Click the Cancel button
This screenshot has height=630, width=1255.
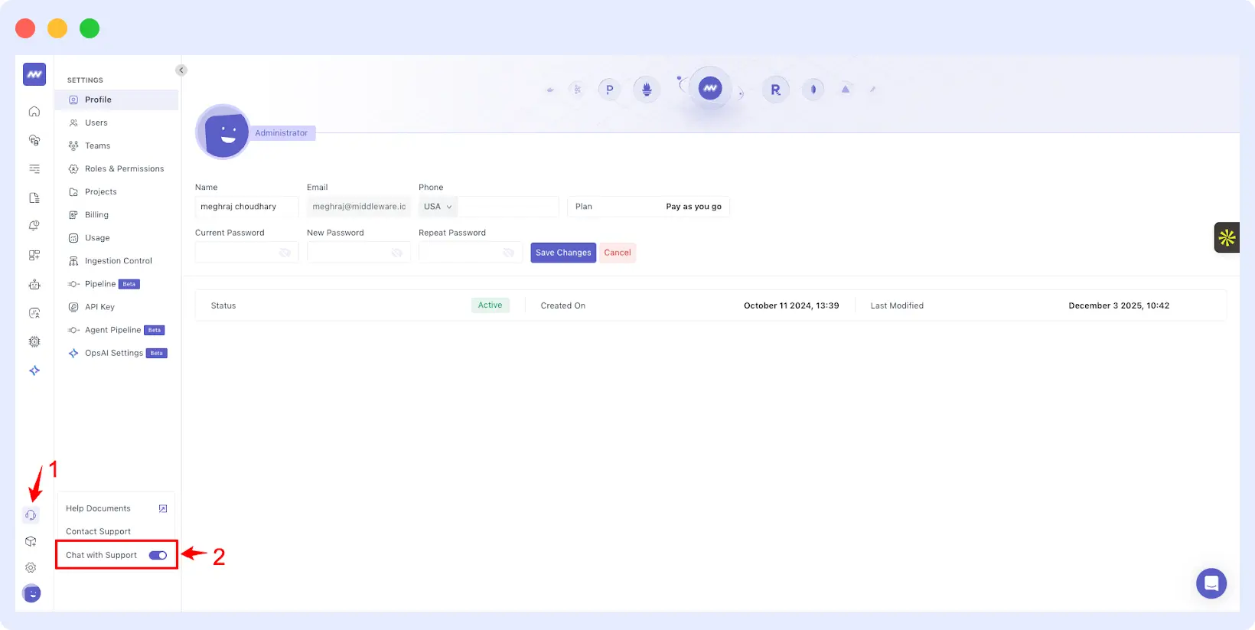(618, 253)
